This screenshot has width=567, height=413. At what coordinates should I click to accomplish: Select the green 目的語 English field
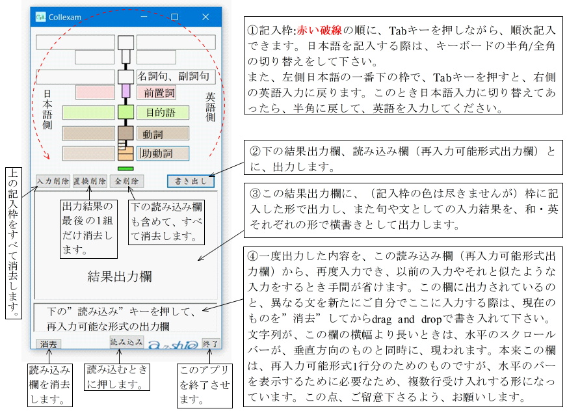163,113
